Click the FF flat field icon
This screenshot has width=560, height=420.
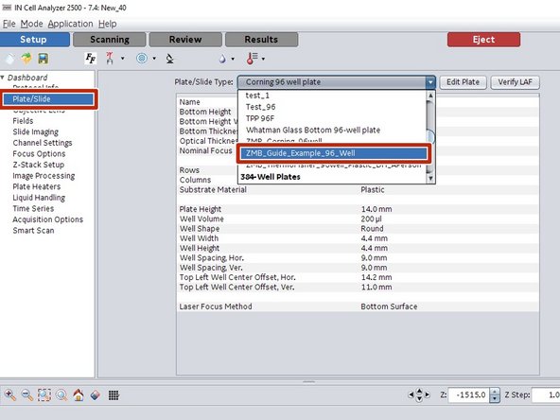[x=91, y=59]
